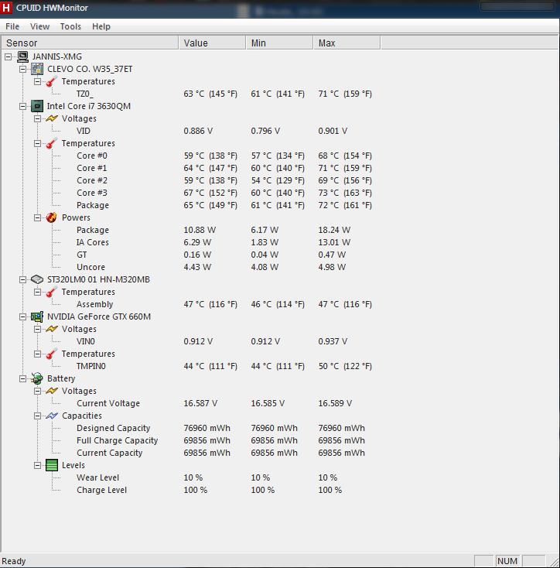560x568 pixels.
Task: Click the ST320LM0 hard drive icon
Action: (x=37, y=279)
